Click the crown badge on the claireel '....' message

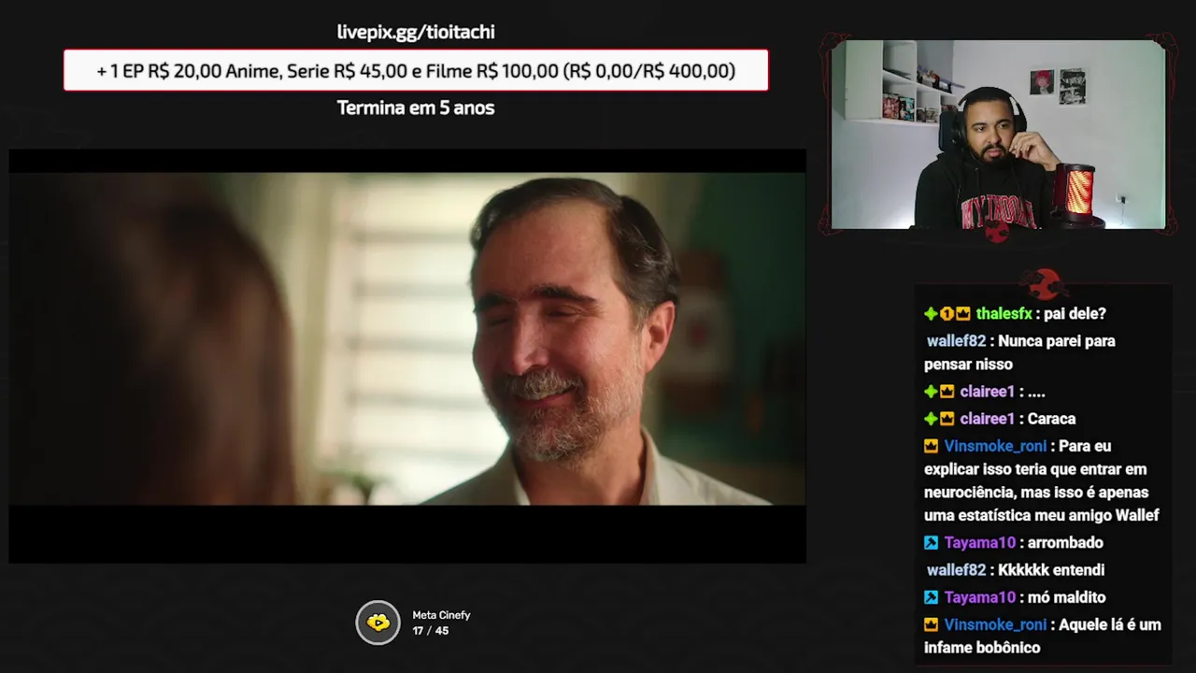(947, 392)
